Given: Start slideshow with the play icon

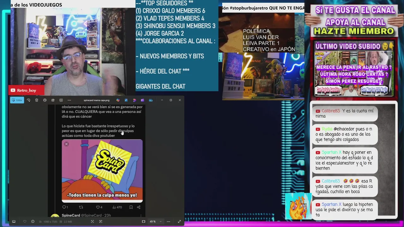Looking at the screenshot, I should [61, 100].
